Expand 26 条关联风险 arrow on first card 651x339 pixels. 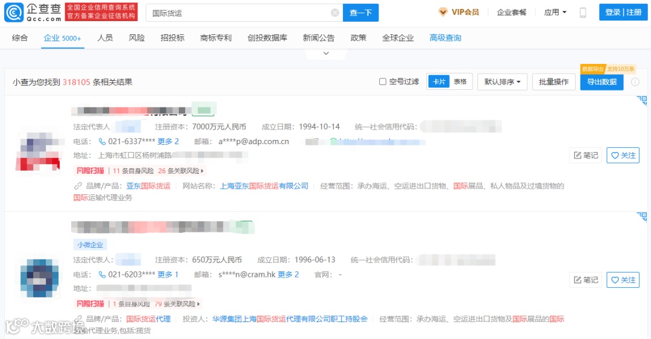point(202,171)
